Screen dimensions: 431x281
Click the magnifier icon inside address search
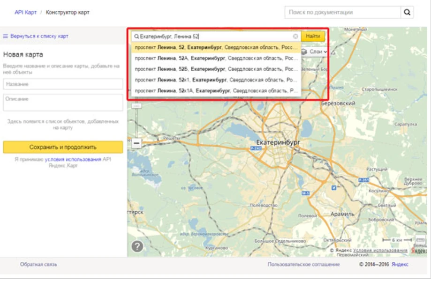coord(136,37)
